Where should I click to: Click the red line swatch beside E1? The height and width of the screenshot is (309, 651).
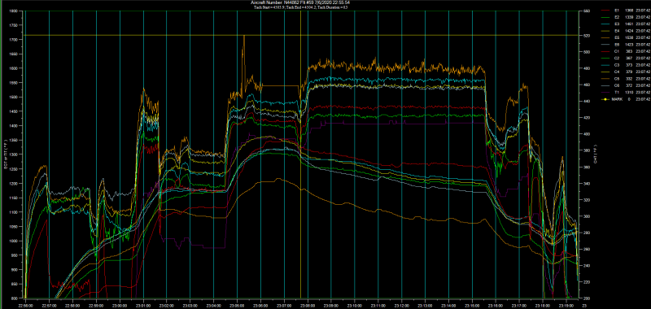pos(605,10)
